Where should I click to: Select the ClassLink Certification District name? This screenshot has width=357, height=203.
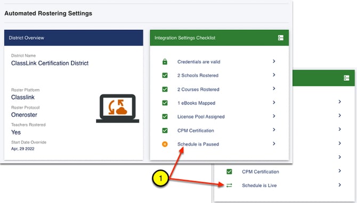click(50, 63)
